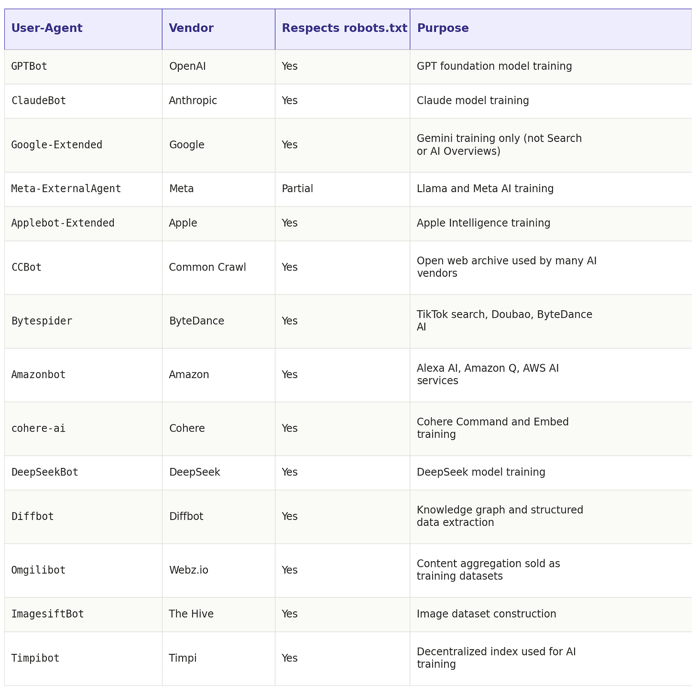Screen dimensions: 696x694
Task: Select the Partial value in Meta row
Action: click(297, 189)
